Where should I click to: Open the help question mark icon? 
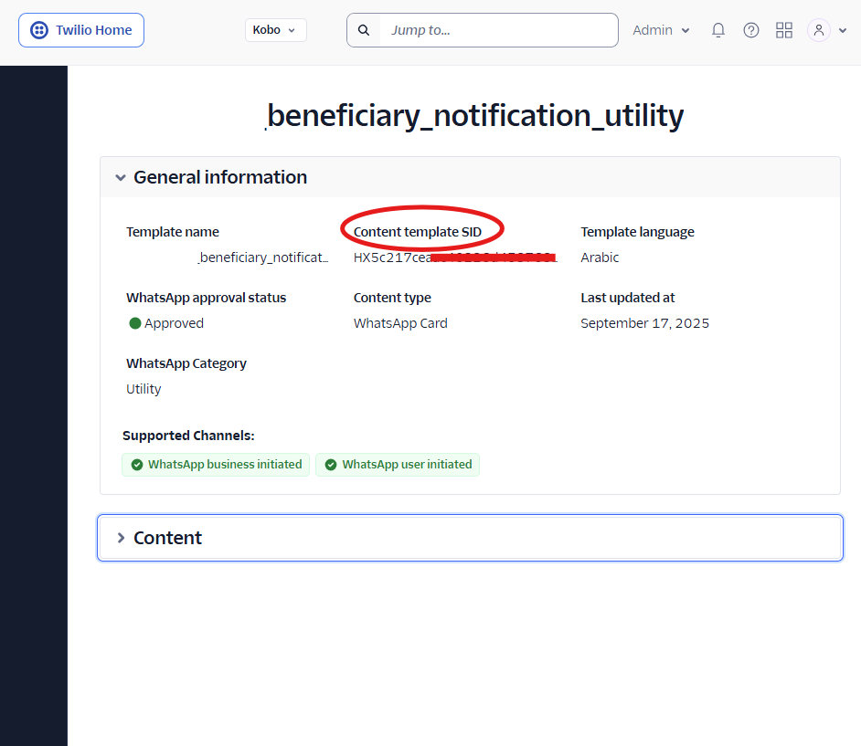[x=751, y=30]
